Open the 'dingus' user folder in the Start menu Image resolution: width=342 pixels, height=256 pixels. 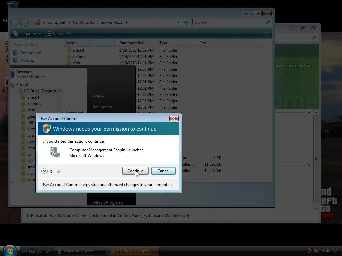point(98,95)
